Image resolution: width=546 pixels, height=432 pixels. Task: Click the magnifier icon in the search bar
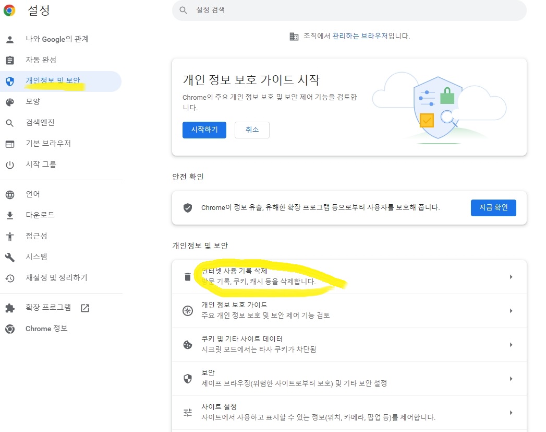(x=184, y=10)
